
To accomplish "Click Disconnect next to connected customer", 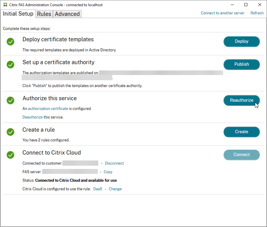I will point(114,163).
